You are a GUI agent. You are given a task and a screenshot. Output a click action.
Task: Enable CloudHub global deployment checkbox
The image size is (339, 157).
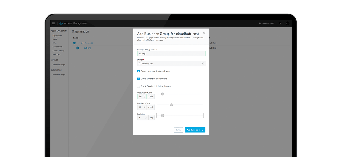click(x=138, y=86)
